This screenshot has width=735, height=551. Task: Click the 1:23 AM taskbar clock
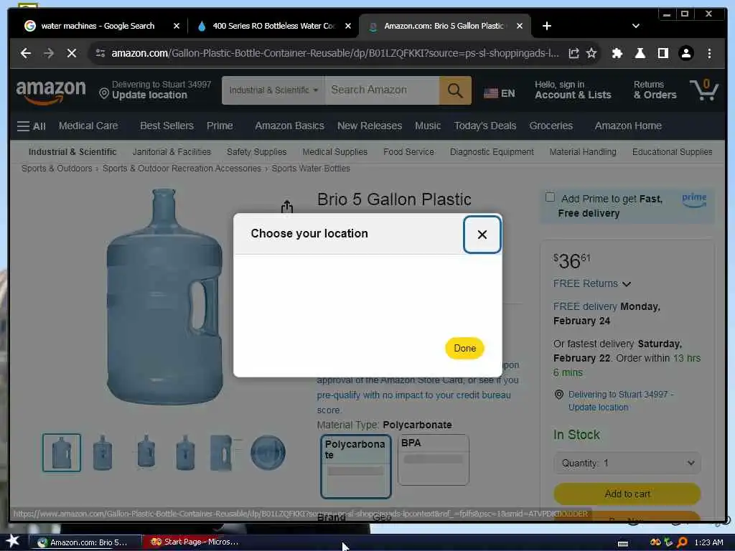[708, 542]
